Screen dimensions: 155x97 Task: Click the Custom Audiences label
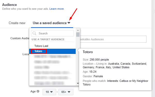[x=20, y=38]
